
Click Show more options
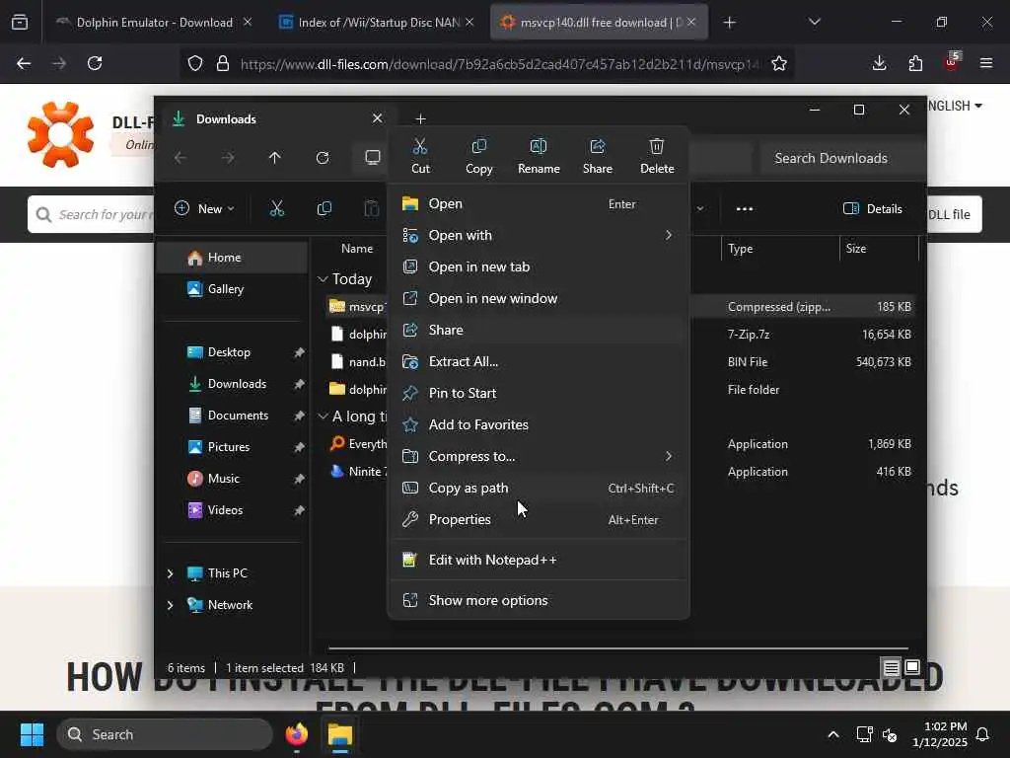coord(539,600)
